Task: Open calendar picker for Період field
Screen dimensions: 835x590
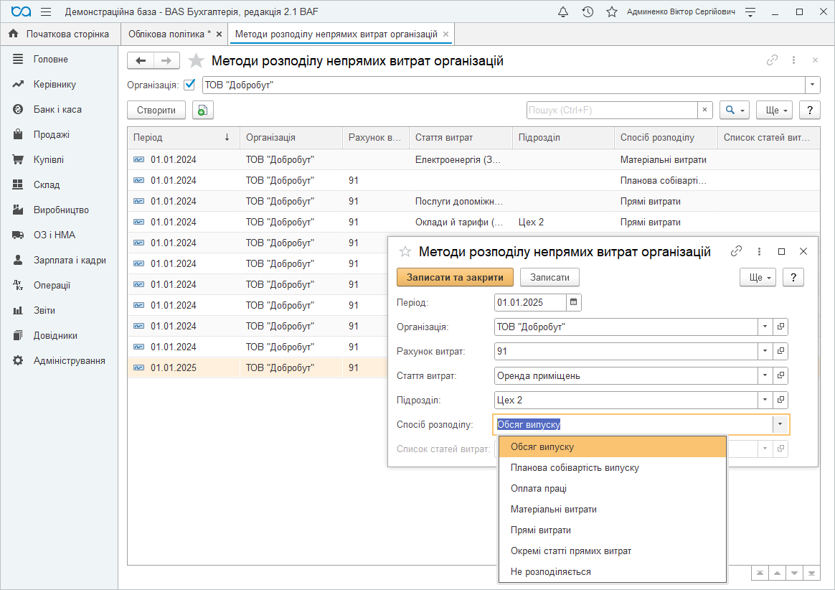Action: click(x=573, y=302)
